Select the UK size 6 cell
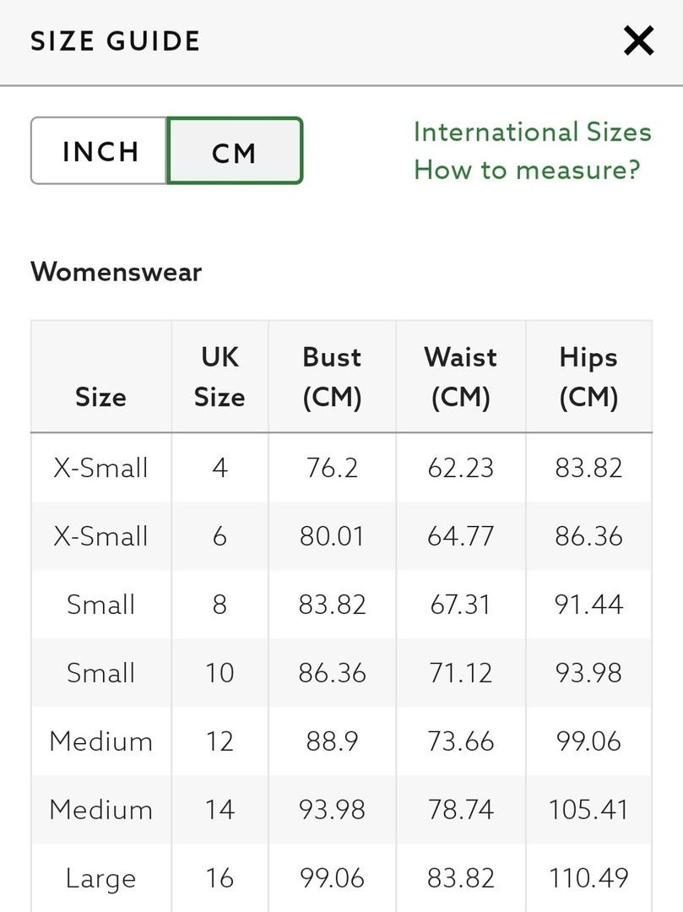This screenshot has height=912, width=683. point(220,536)
